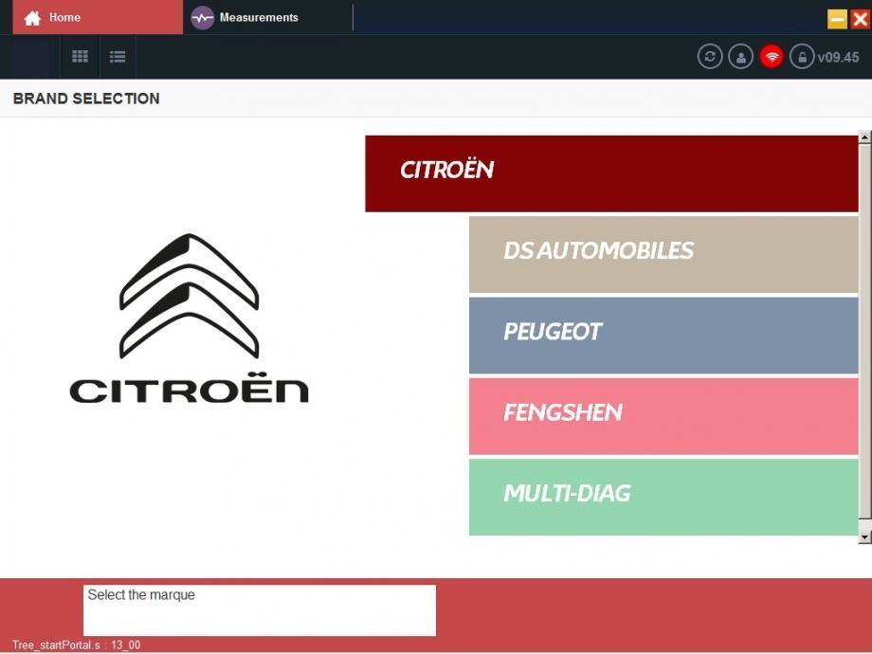Switch to list view icon

(118, 57)
